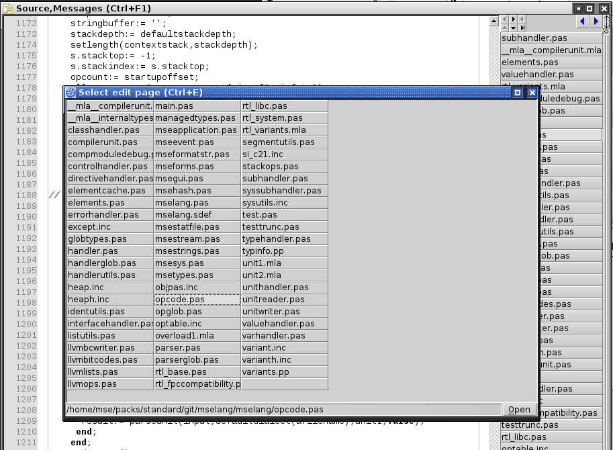Click the file path input field
Image resolution: width=613 pixels, height=450 pixels.
(282, 410)
